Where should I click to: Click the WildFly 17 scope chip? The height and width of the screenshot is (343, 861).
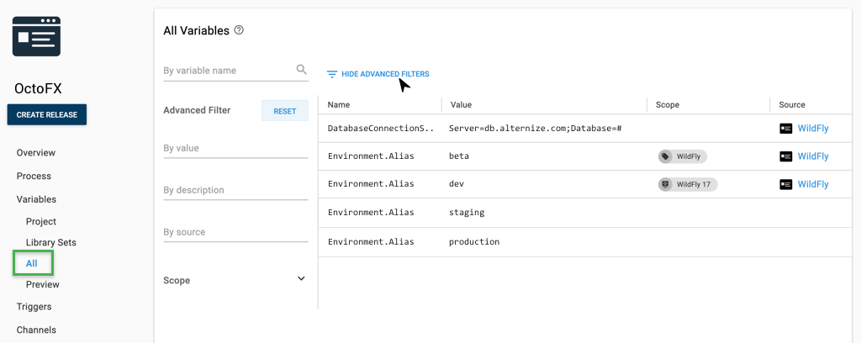click(x=688, y=184)
